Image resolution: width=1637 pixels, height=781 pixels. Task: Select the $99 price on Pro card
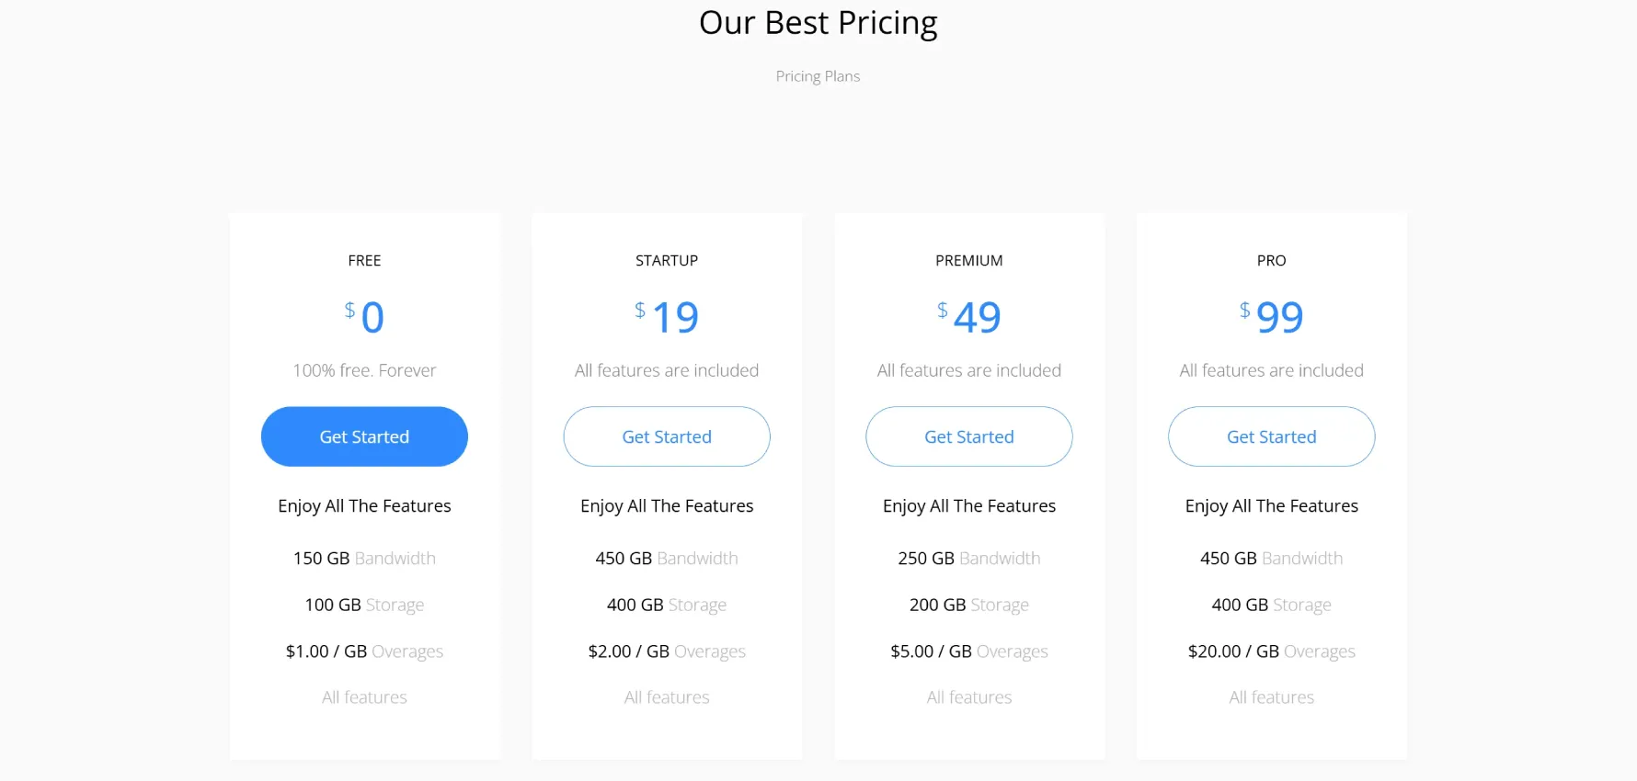(1272, 317)
